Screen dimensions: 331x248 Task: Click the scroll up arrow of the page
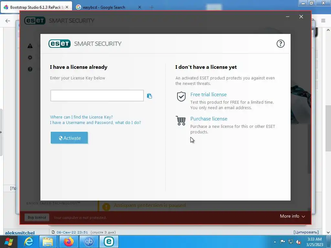(x=328, y=30)
